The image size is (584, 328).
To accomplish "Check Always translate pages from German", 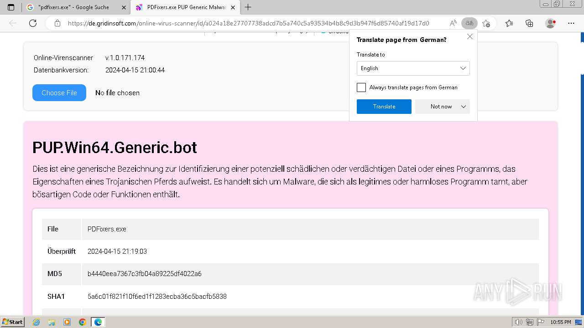I will [x=361, y=87].
